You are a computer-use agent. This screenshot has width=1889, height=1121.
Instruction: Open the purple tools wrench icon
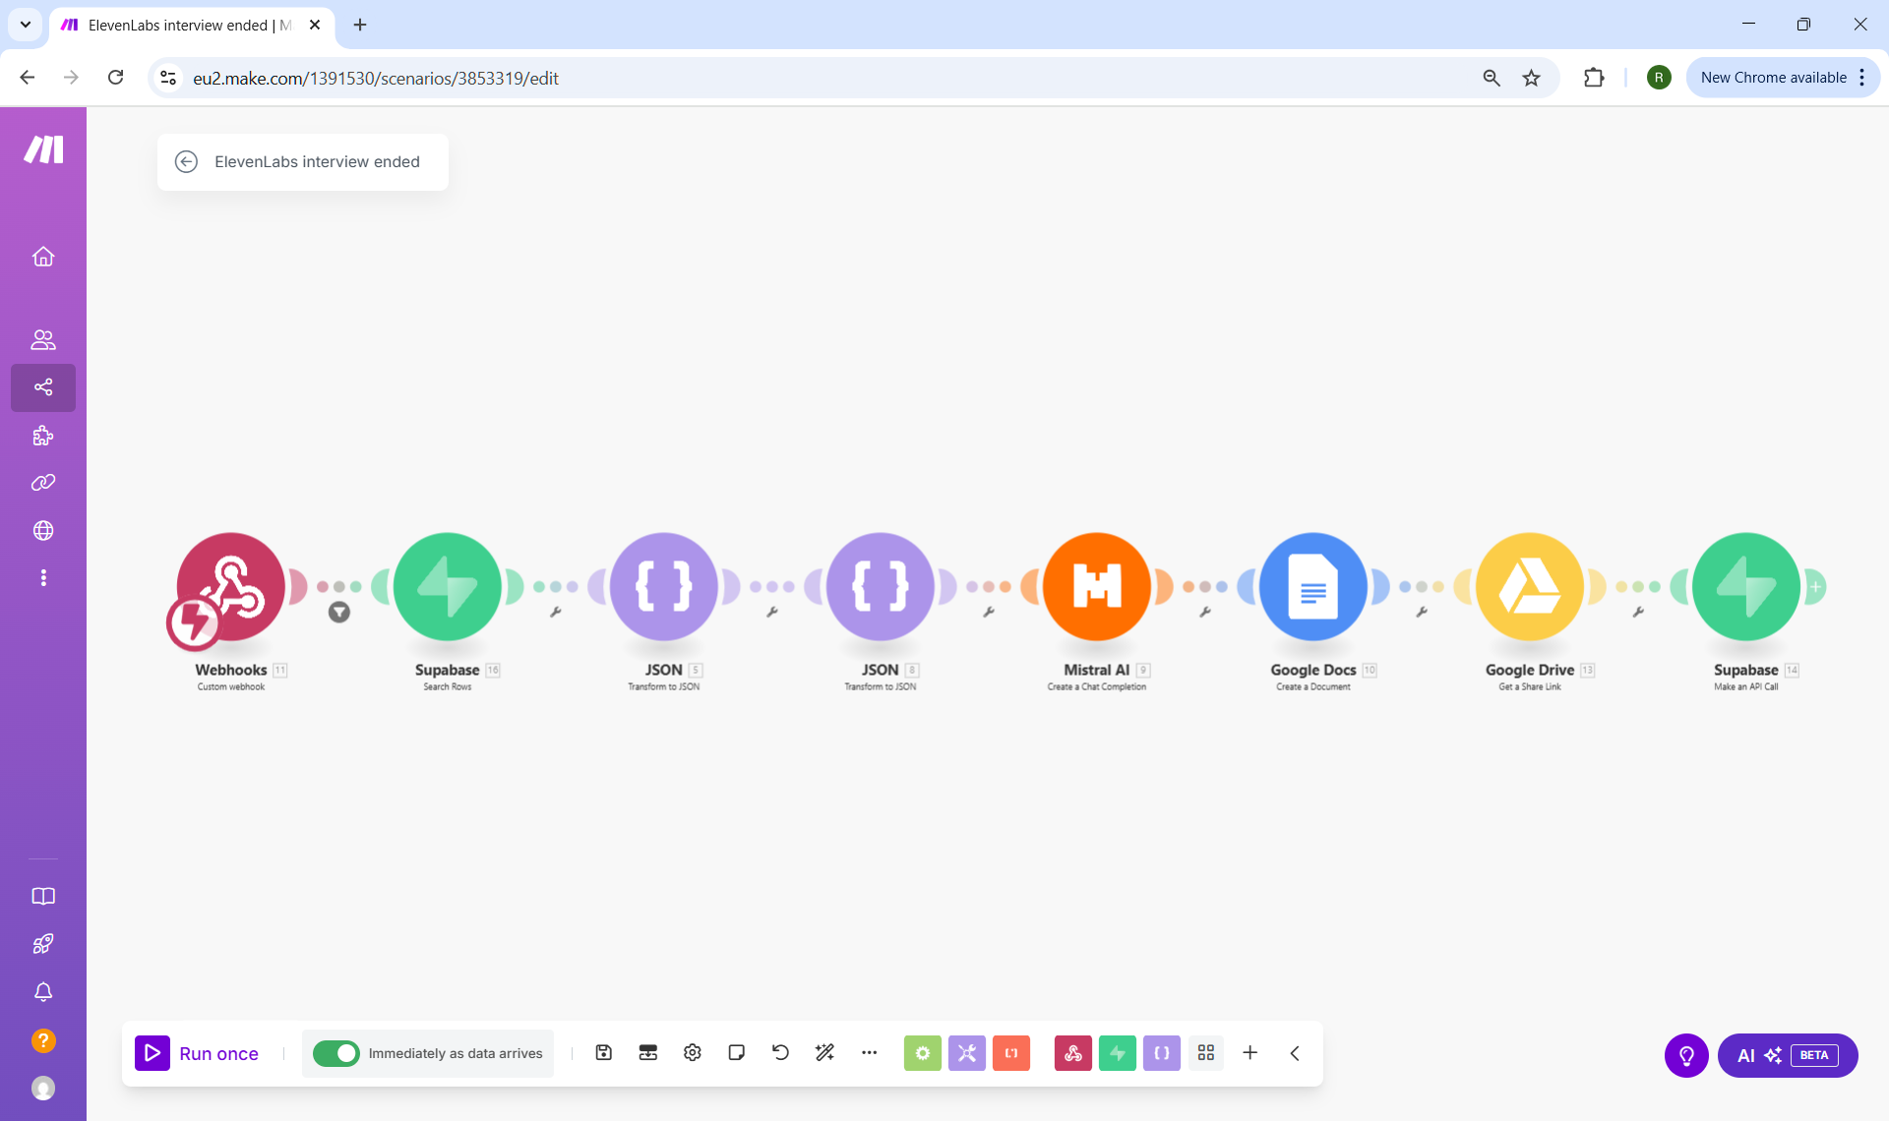coord(966,1053)
